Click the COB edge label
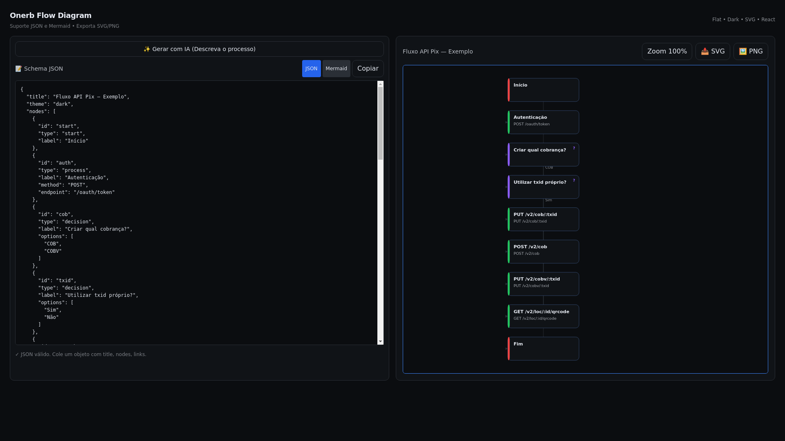Image resolution: width=785 pixels, height=441 pixels. click(549, 167)
